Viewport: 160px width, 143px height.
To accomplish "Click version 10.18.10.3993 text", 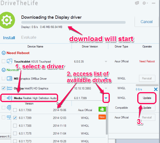I will 83,88.
